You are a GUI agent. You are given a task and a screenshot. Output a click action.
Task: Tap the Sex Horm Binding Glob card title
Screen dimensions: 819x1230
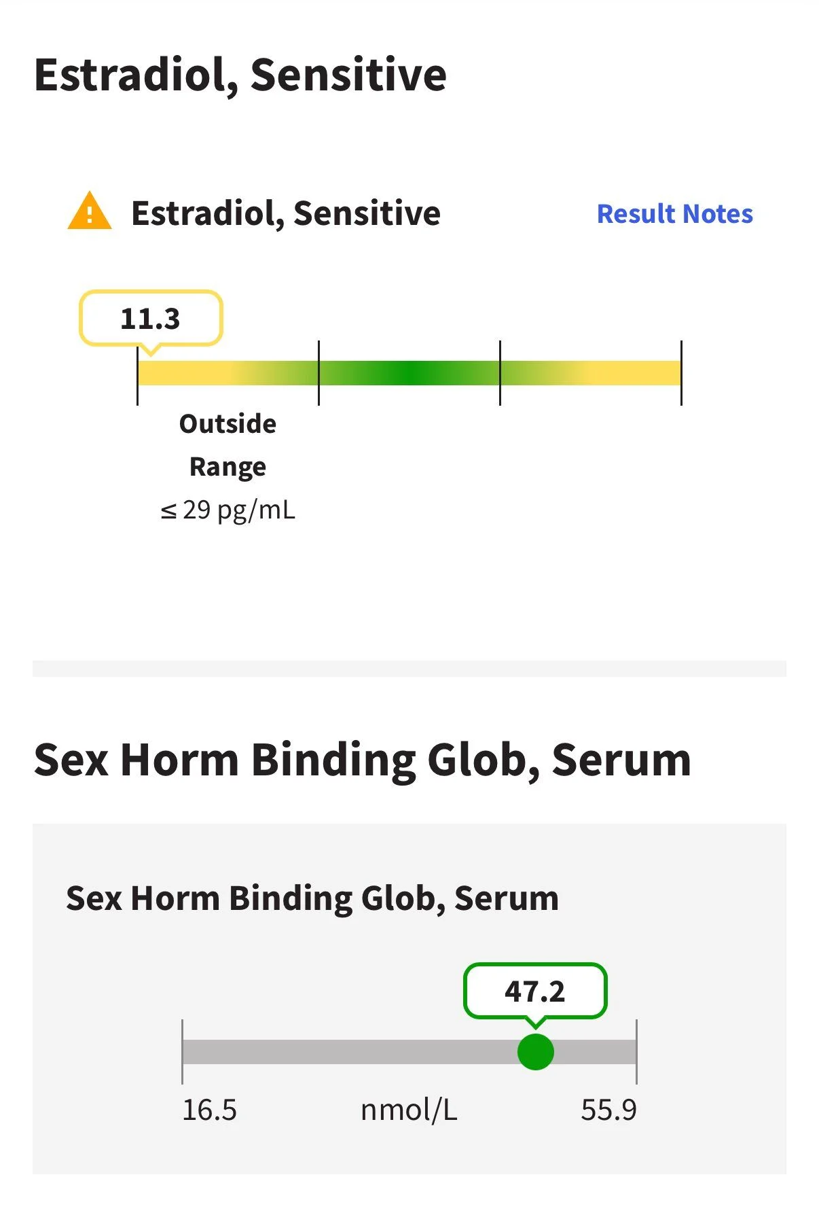point(312,898)
